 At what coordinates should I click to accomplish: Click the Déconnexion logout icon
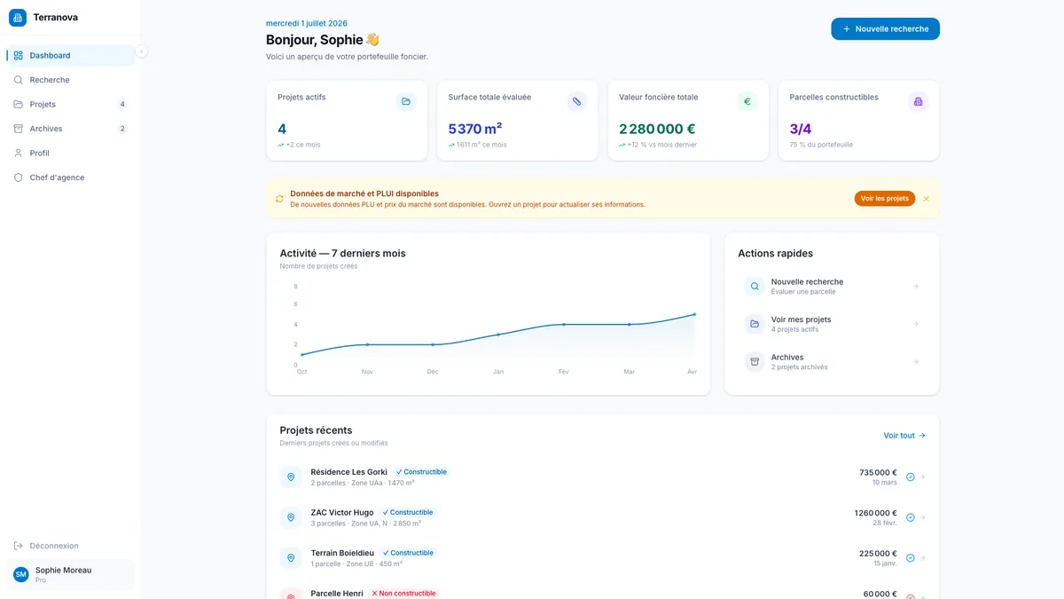point(19,546)
